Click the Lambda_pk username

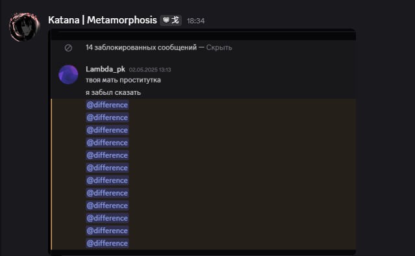coord(105,69)
